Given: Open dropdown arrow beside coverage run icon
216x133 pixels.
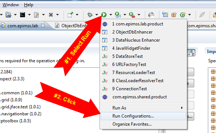Looking at the screenshot, I should coord(125,15).
